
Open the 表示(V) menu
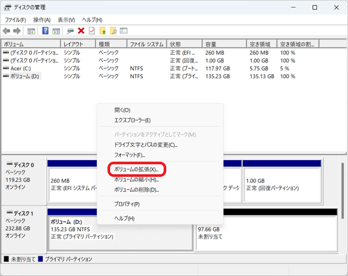tap(66, 20)
